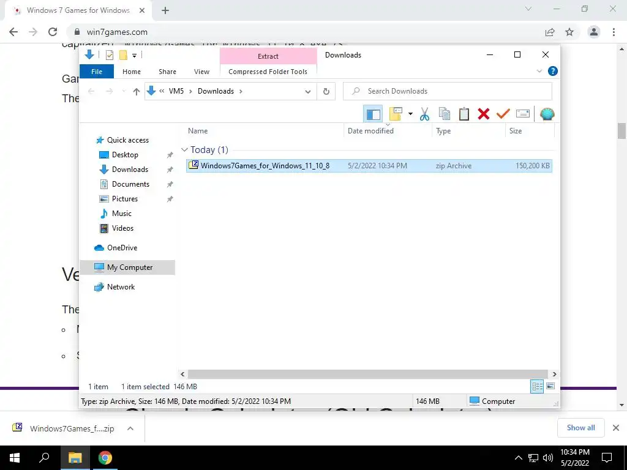
Task: Click the Search Downloads field
Action: click(448, 91)
